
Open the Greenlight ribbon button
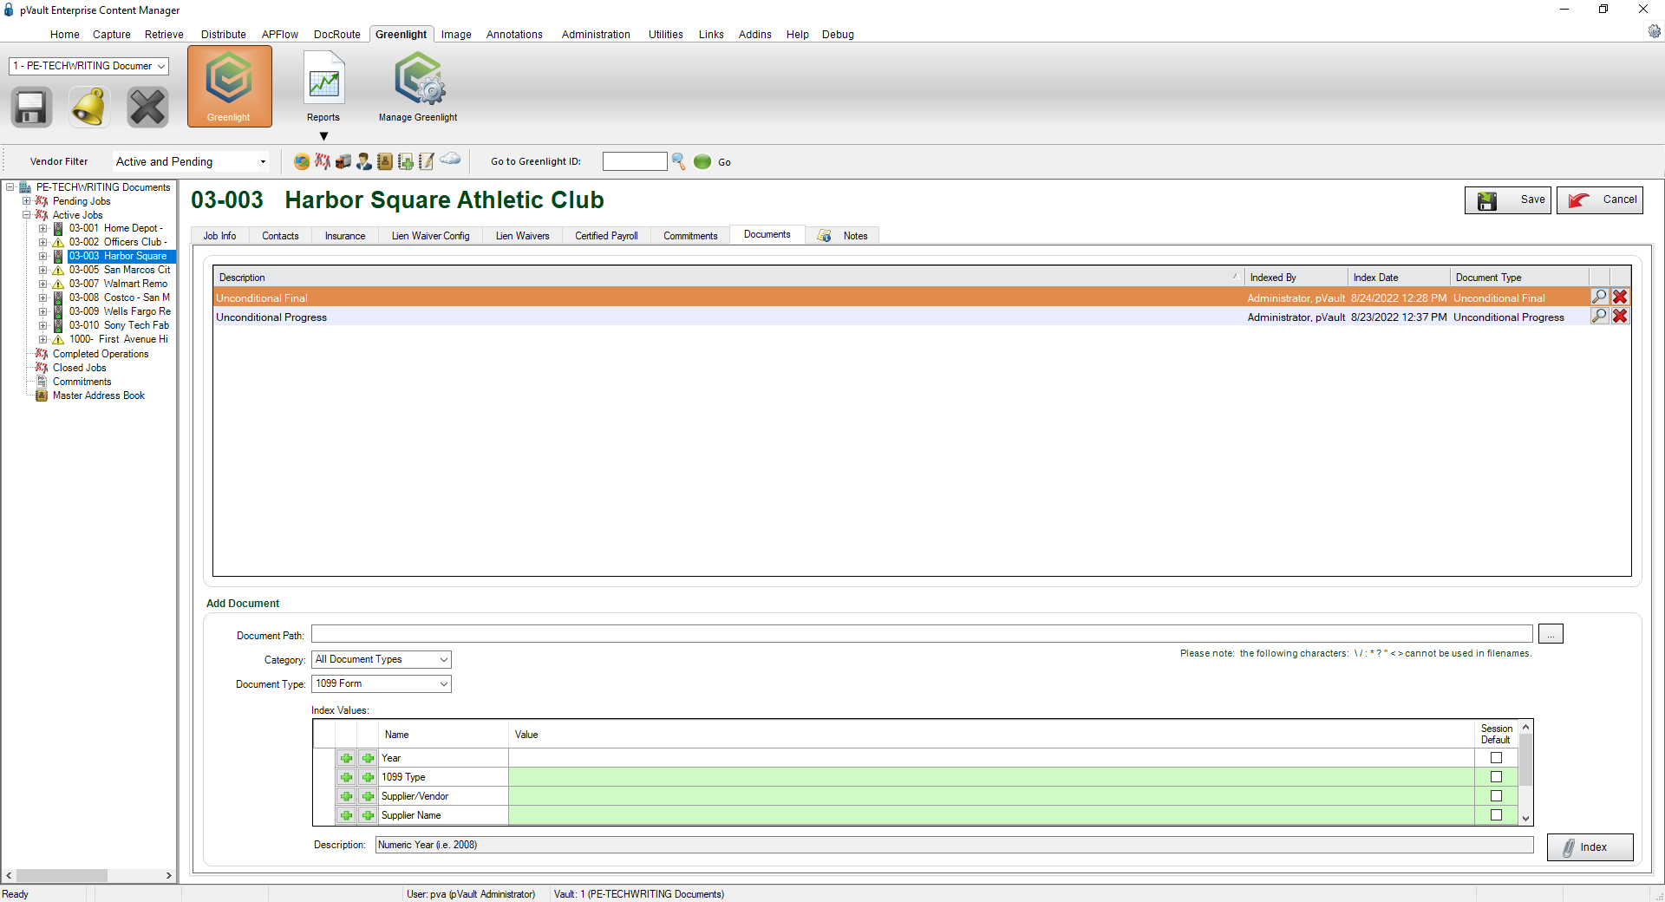[x=229, y=86]
